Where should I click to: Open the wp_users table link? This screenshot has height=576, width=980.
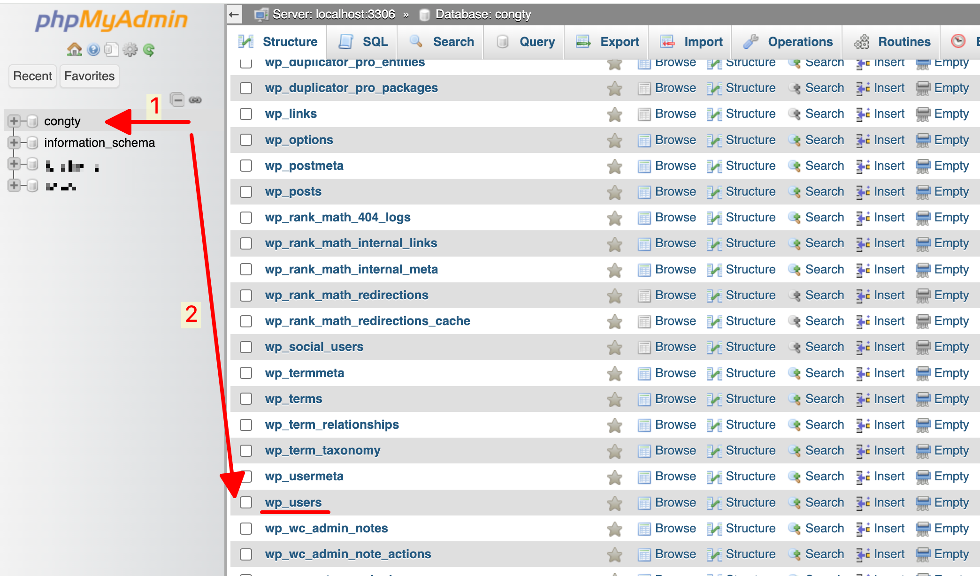[x=293, y=503]
